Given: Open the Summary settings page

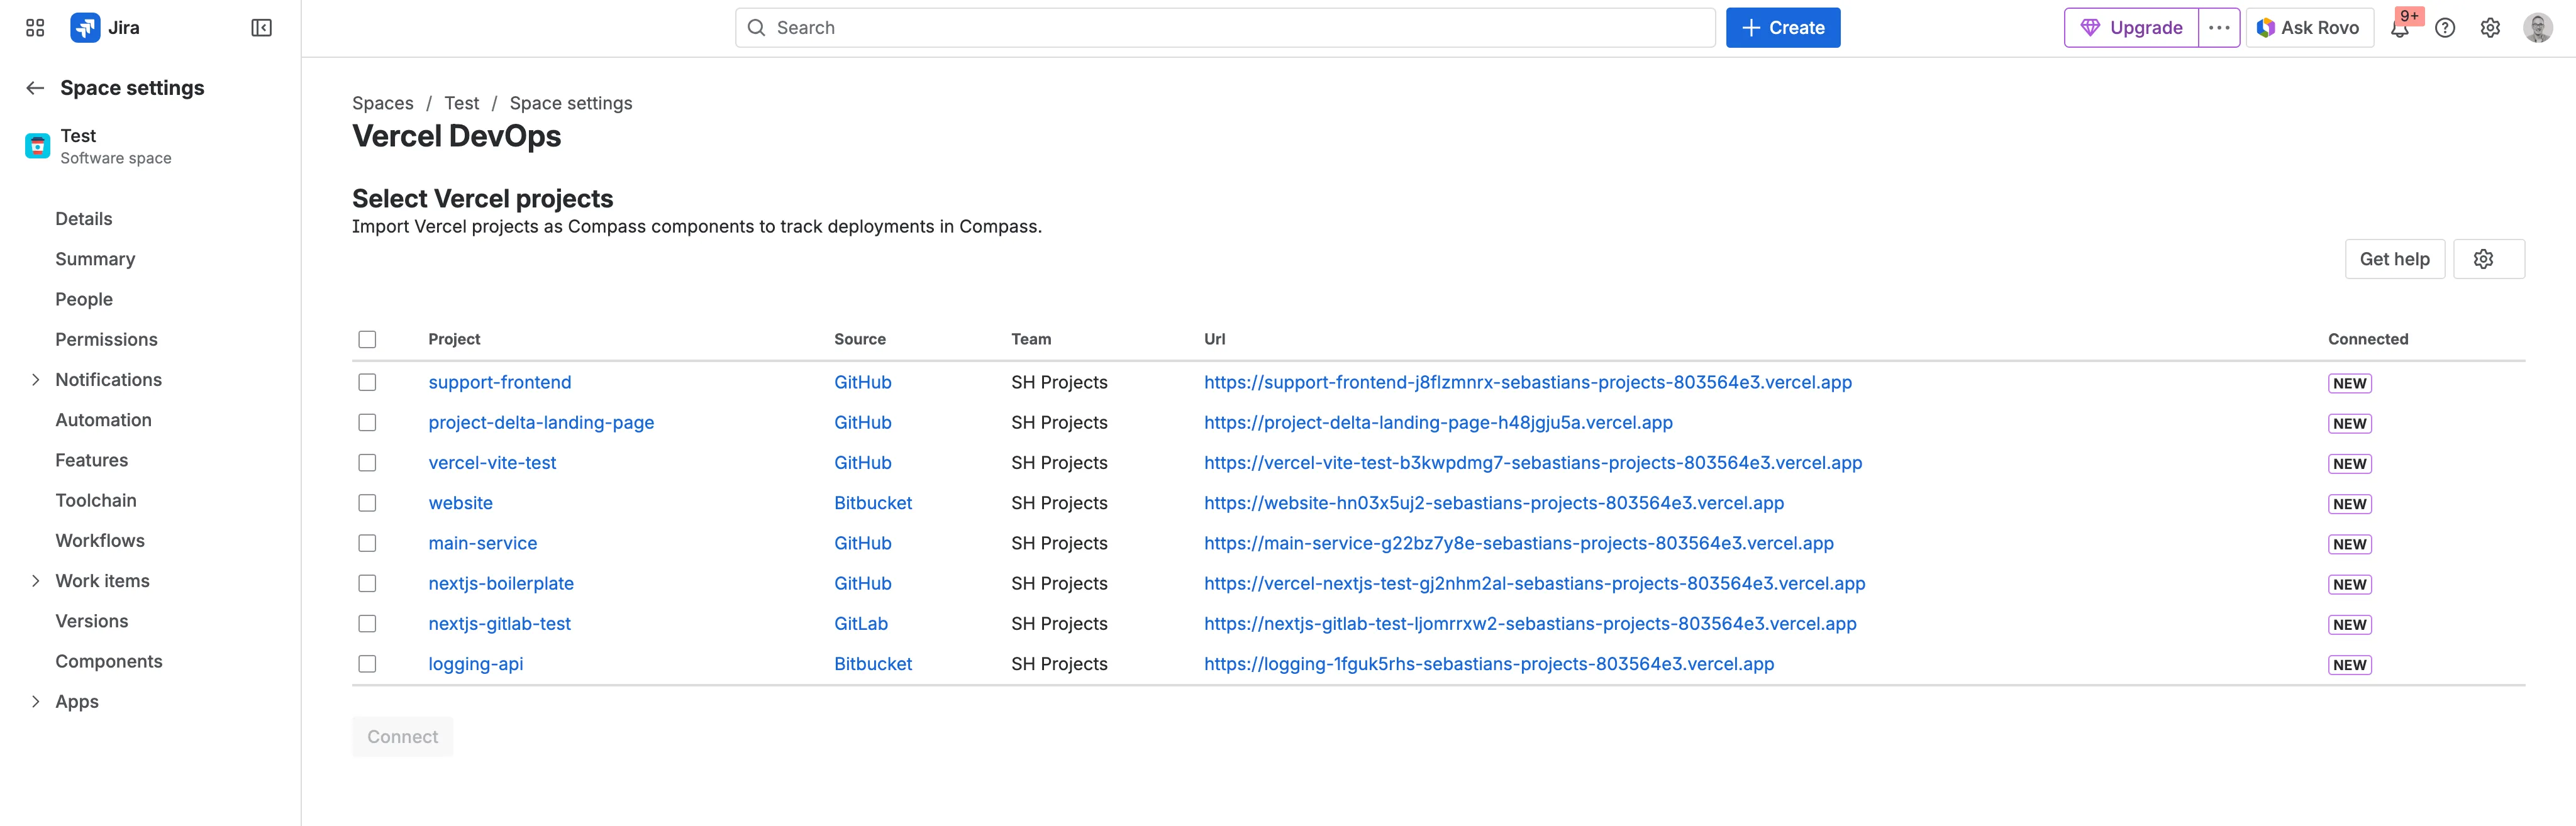Looking at the screenshot, I should 95,258.
